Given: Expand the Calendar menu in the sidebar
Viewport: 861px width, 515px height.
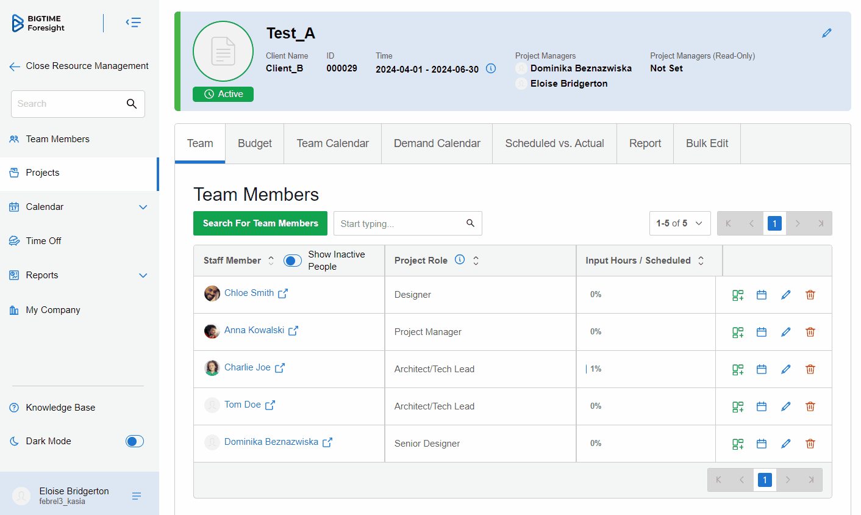Looking at the screenshot, I should [143, 207].
